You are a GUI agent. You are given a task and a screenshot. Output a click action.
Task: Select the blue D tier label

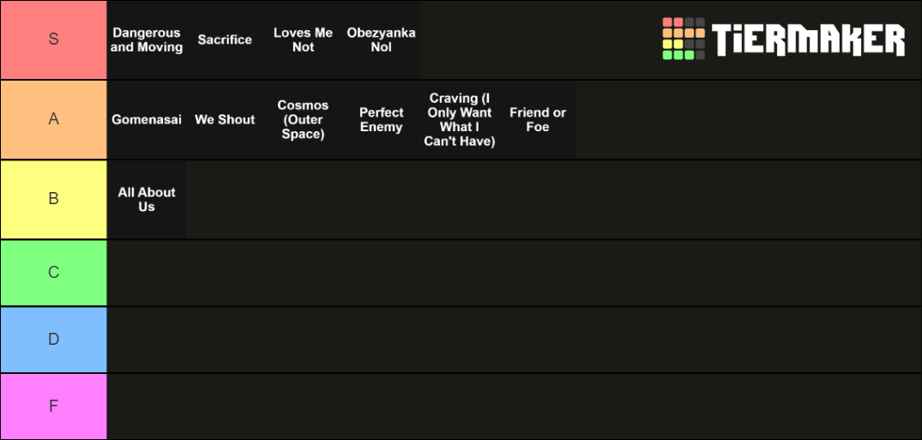click(53, 340)
